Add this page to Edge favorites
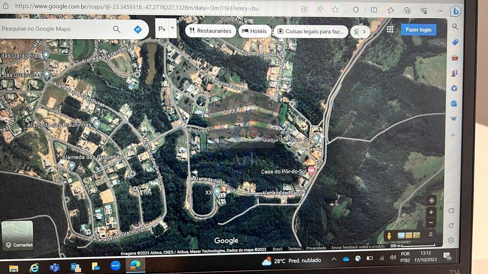The image size is (488, 274). point(335,10)
